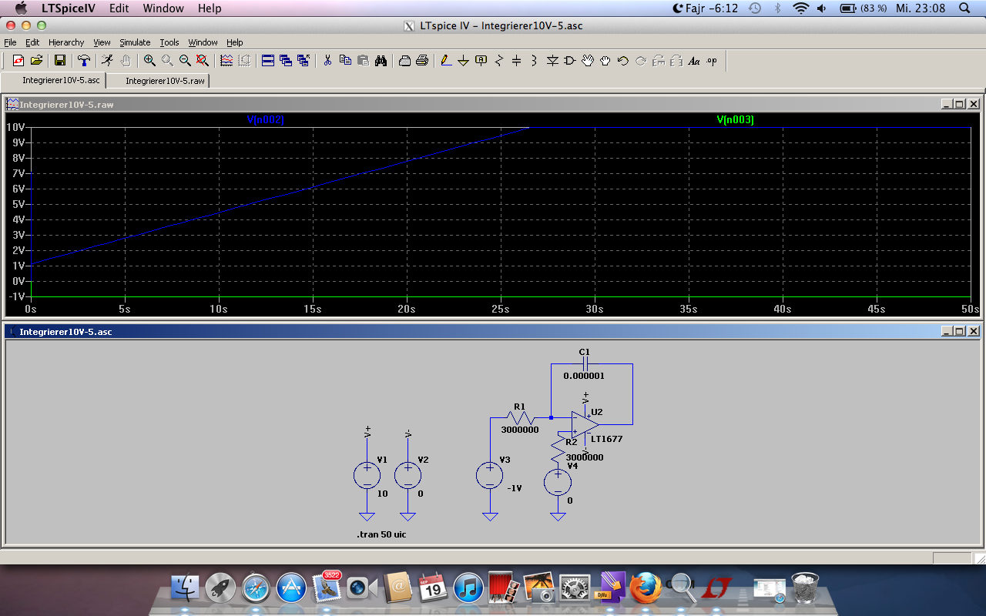Click the SPICE directive .op icon
The height and width of the screenshot is (616, 986).
711,61
